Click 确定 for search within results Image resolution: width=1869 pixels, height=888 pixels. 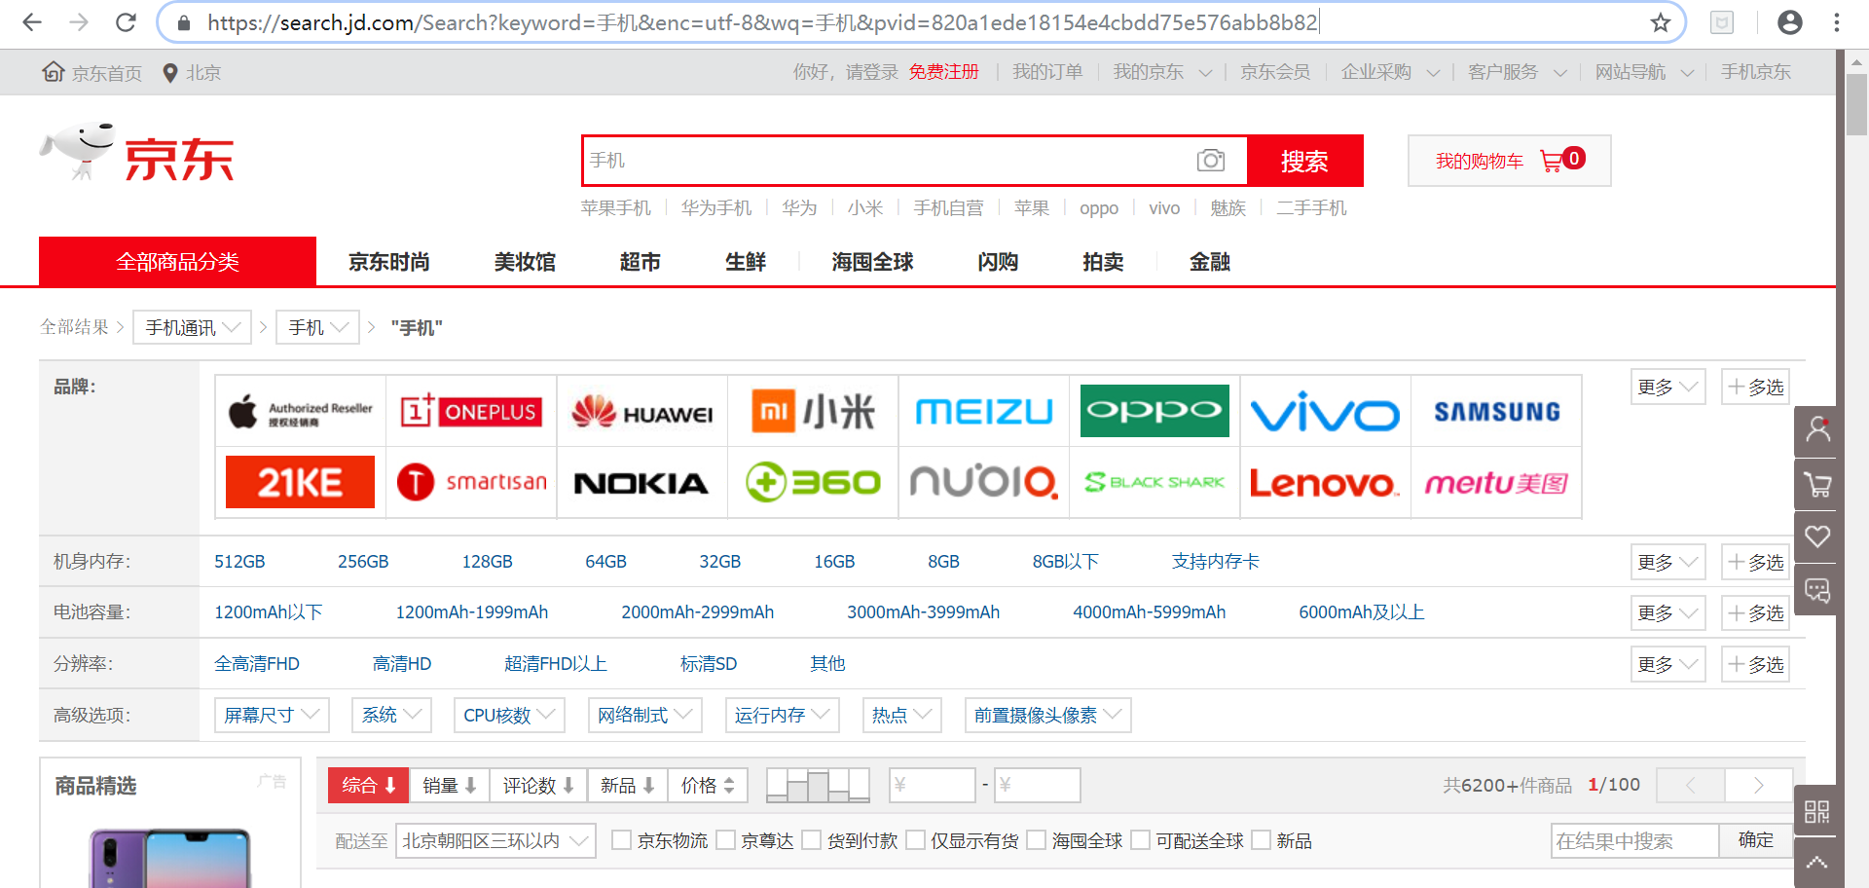click(x=1756, y=840)
